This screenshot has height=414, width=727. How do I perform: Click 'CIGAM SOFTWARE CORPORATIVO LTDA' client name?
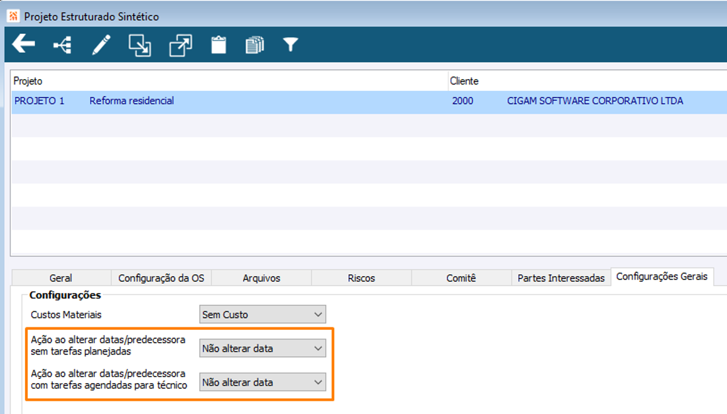[595, 100]
